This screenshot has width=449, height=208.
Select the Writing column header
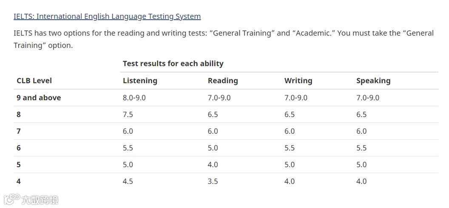point(298,81)
